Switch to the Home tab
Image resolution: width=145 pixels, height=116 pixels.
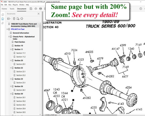tap(4, 9)
